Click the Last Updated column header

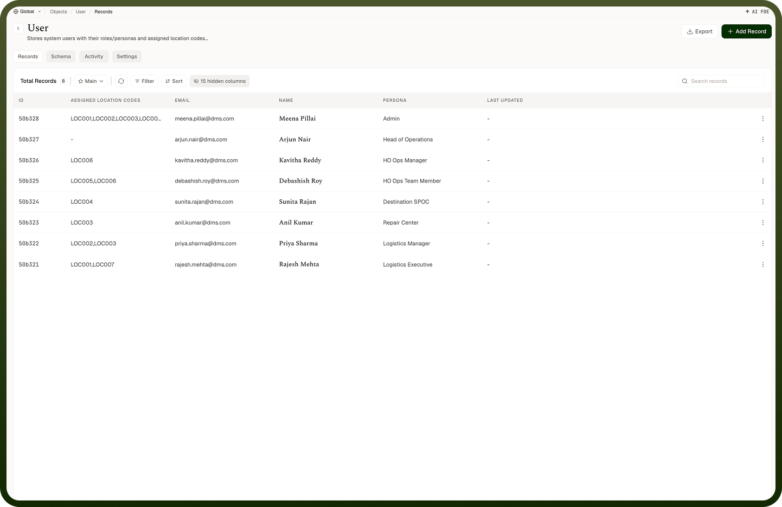tap(505, 100)
